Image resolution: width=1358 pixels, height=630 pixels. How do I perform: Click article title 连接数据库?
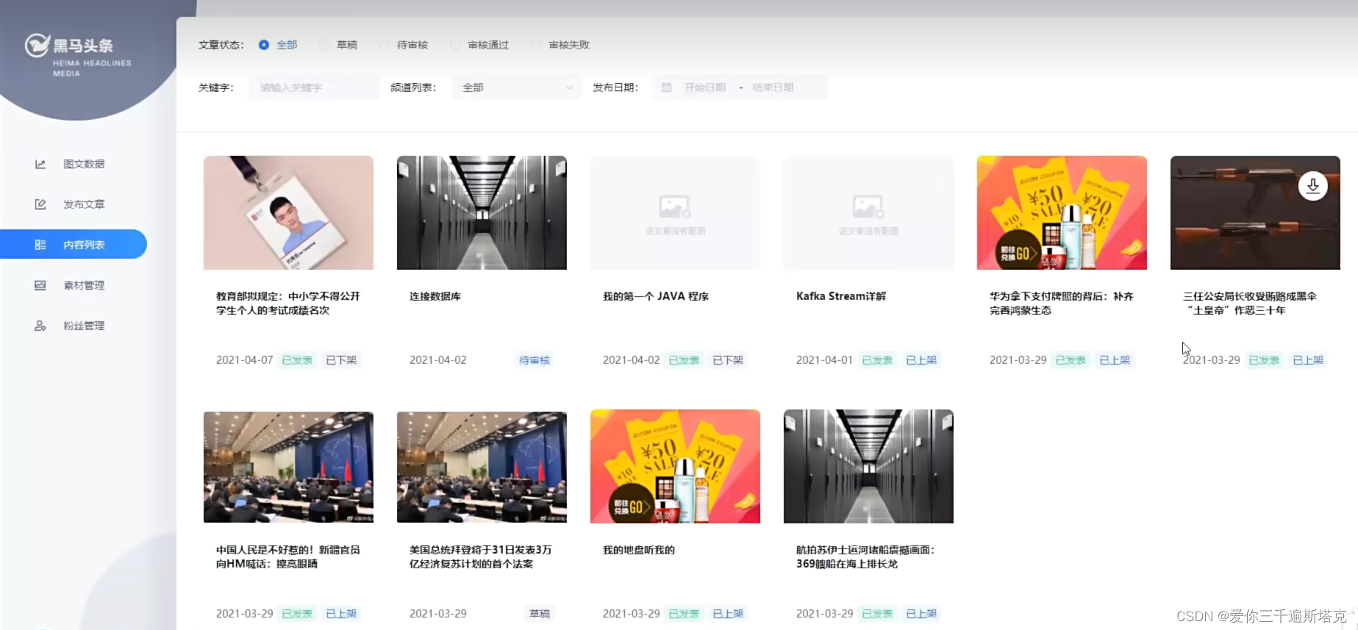click(x=435, y=296)
